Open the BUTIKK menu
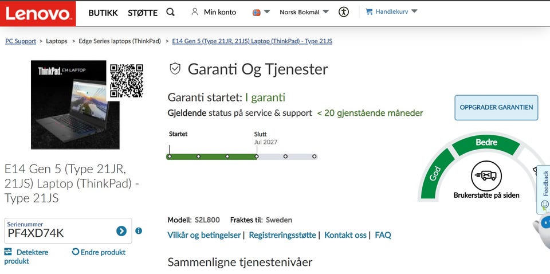This screenshot has height=274, width=550. click(x=103, y=13)
